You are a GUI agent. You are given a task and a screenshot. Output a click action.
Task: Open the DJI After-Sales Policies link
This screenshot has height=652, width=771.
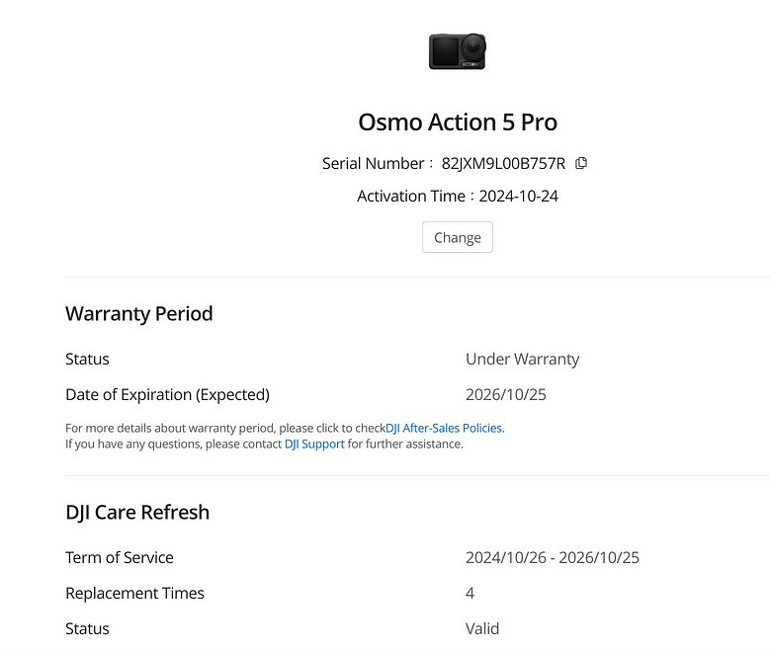[x=445, y=428]
